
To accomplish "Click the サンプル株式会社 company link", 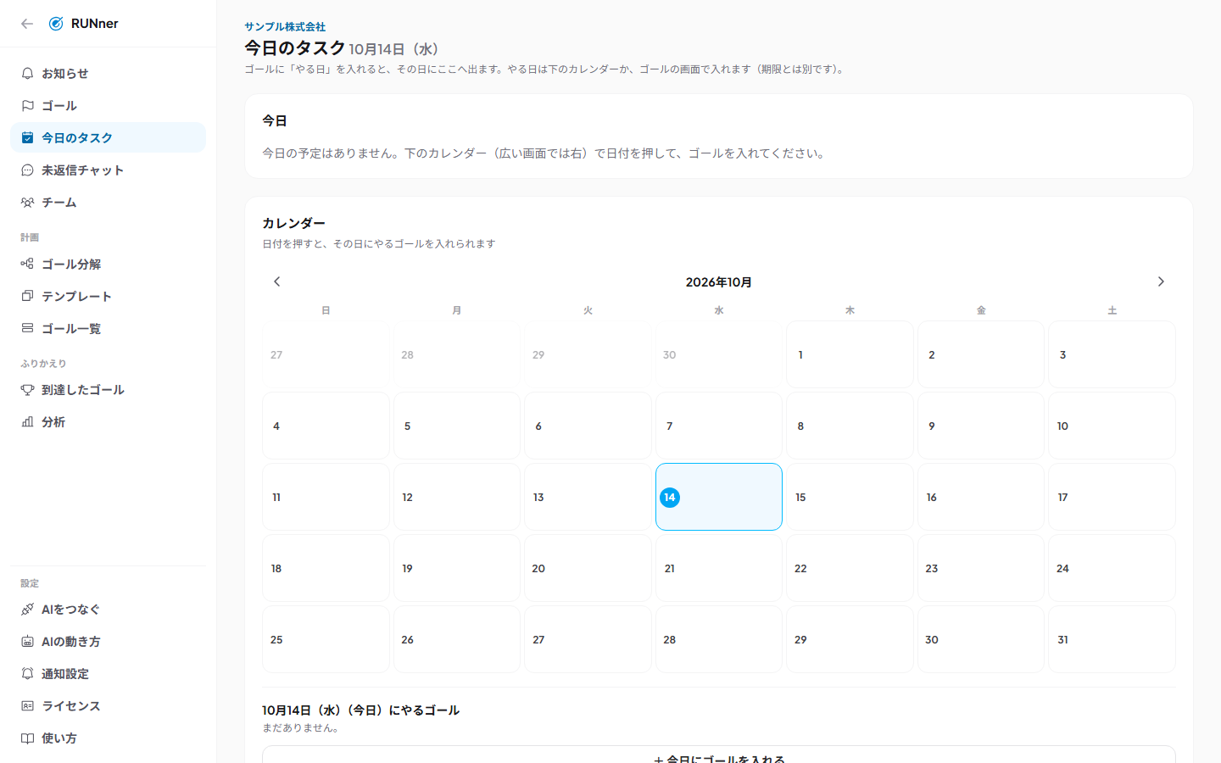I will [285, 27].
